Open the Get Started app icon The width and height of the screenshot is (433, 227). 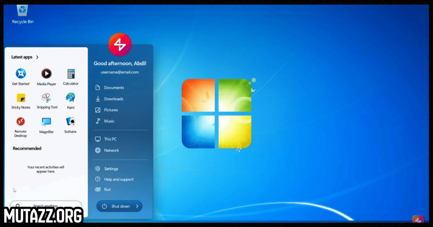pyautogui.click(x=21, y=74)
